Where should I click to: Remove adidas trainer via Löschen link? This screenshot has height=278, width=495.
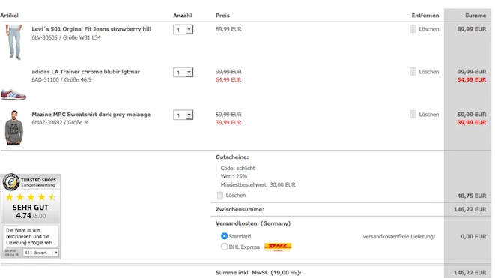428,72
